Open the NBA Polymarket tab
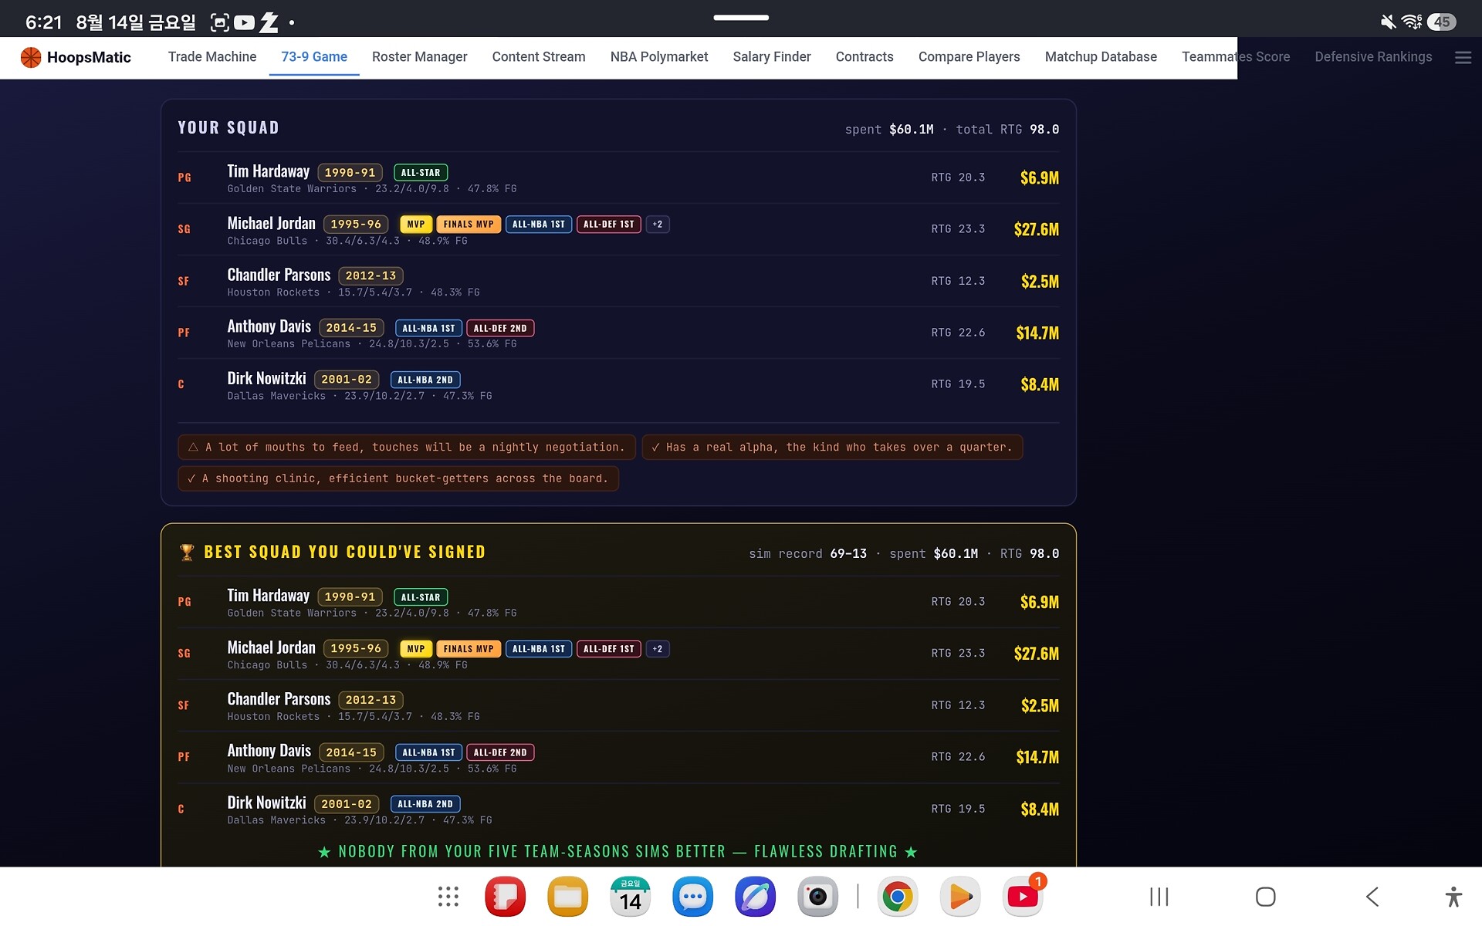 (x=659, y=57)
